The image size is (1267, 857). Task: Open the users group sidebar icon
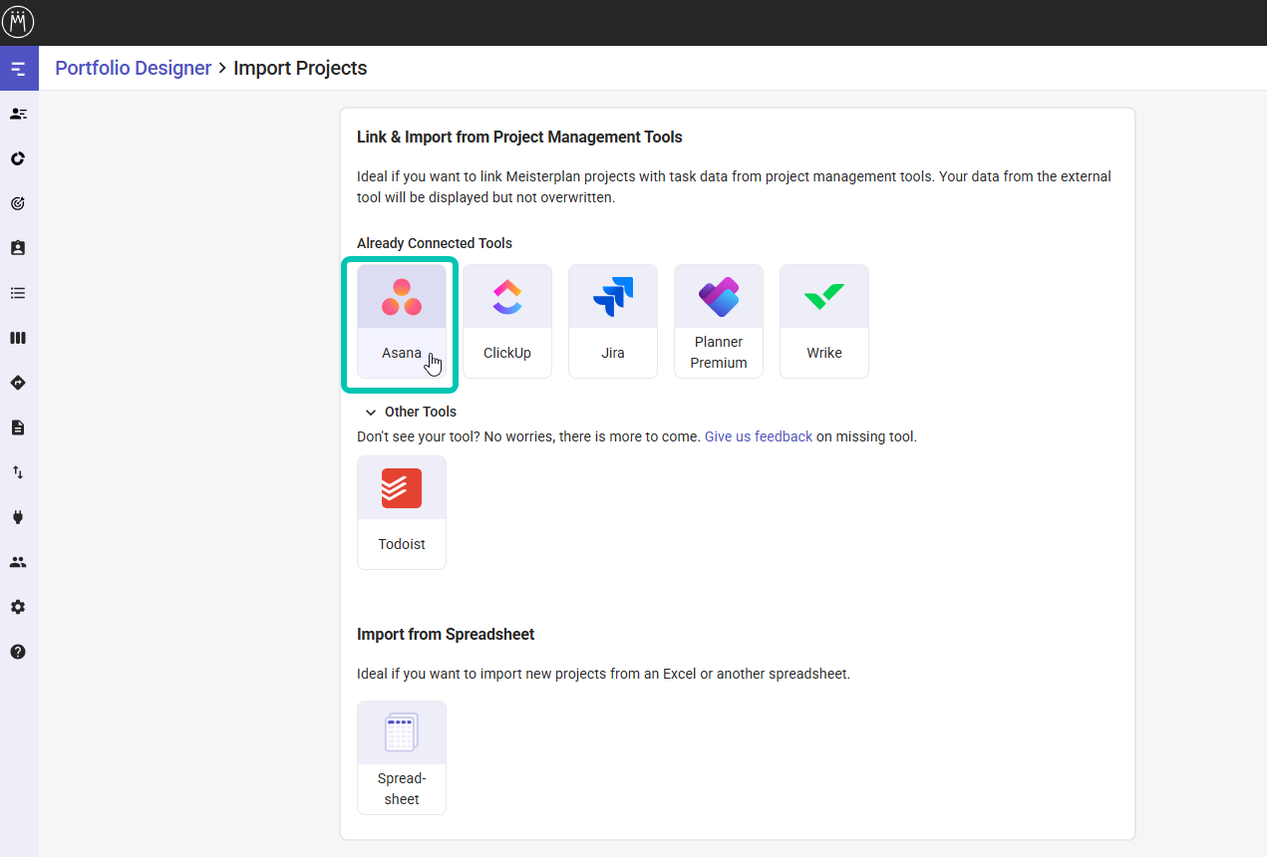[18, 562]
